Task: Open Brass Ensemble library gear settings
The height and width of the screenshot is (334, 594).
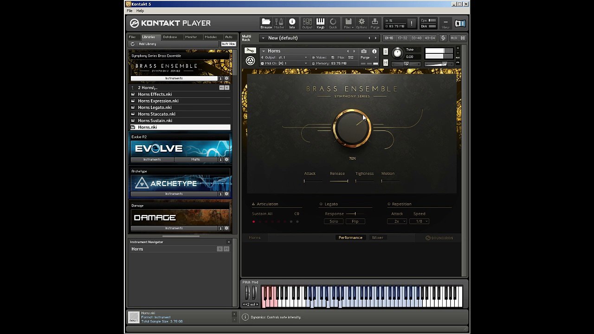Action: (226, 78)
